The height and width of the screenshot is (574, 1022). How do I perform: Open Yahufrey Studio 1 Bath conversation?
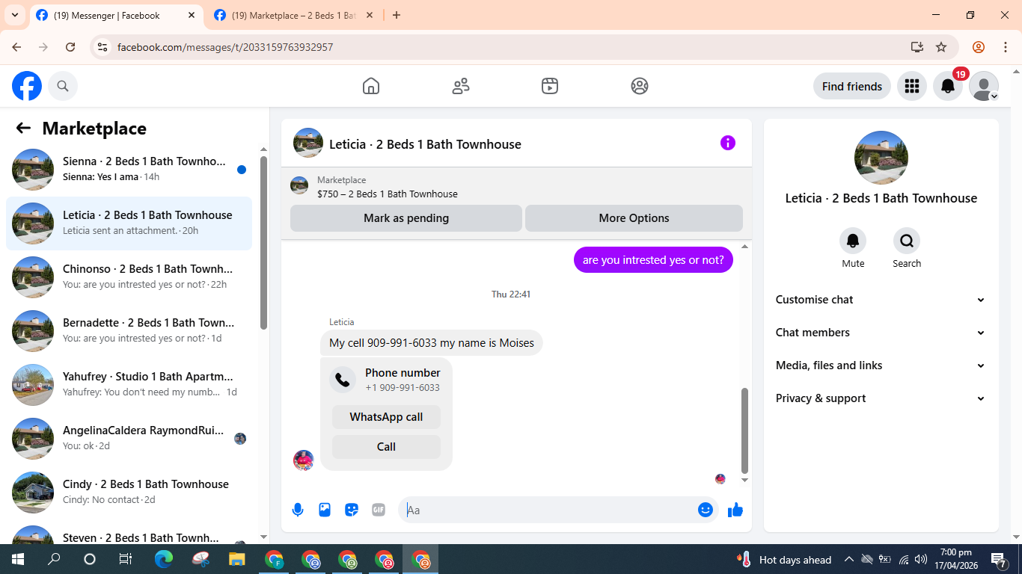[x=129, y=385]
